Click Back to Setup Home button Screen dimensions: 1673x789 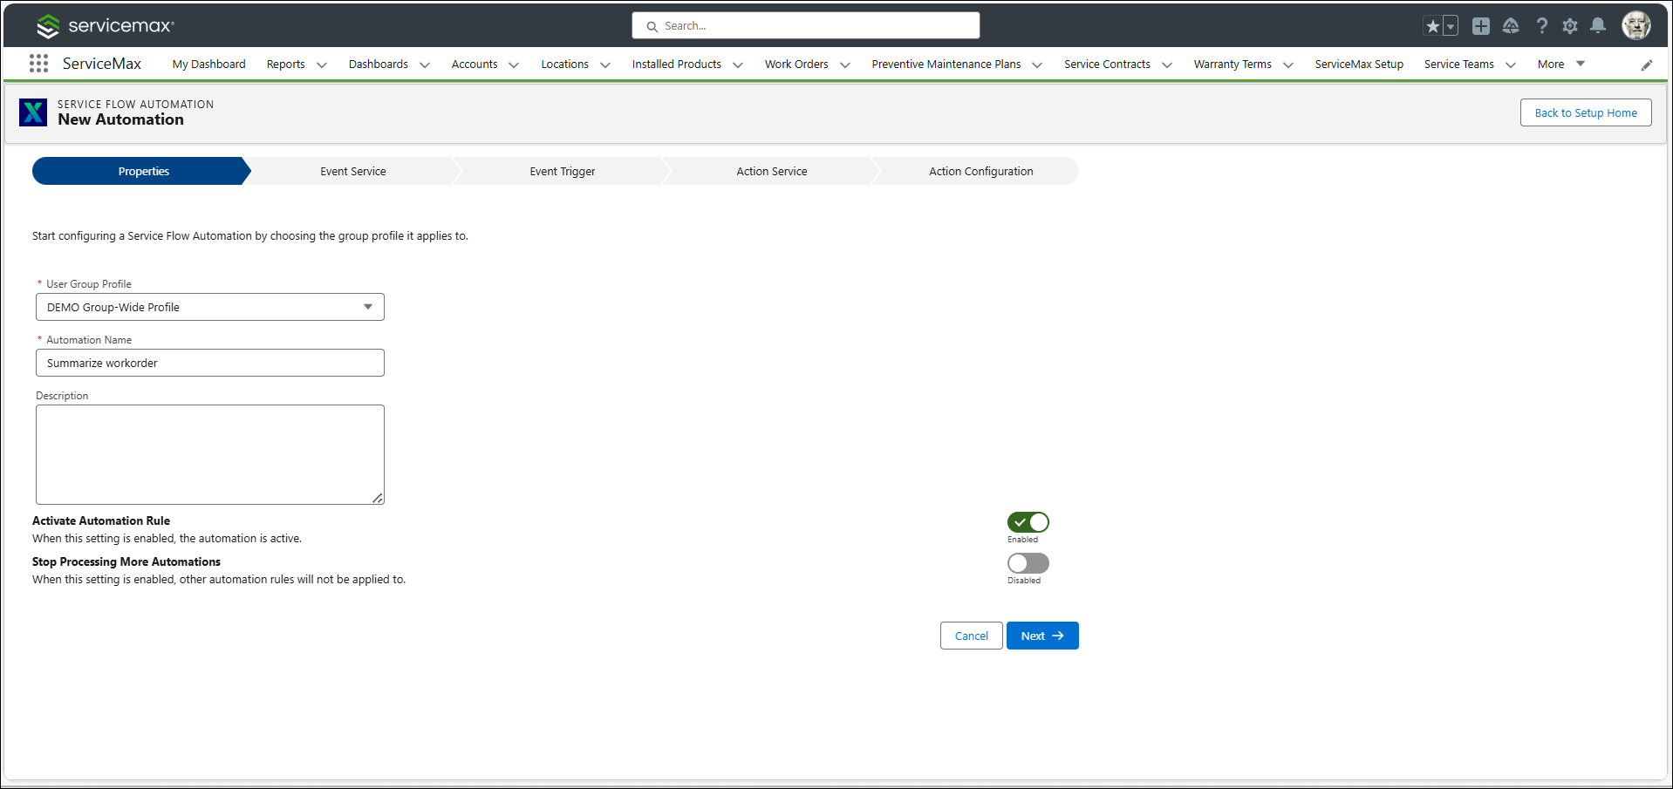[1586, 112]
